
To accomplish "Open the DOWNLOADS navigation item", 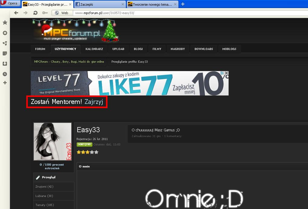I will coord(204,49).
